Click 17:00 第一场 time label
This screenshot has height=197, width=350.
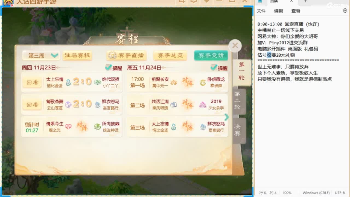click(x=137, y=82)
